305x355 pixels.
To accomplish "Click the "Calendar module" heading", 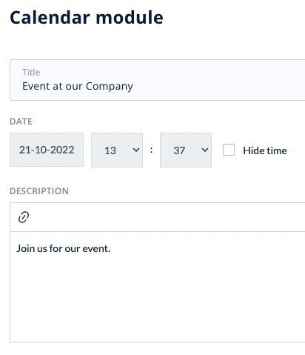I will [x=87, y=18].
